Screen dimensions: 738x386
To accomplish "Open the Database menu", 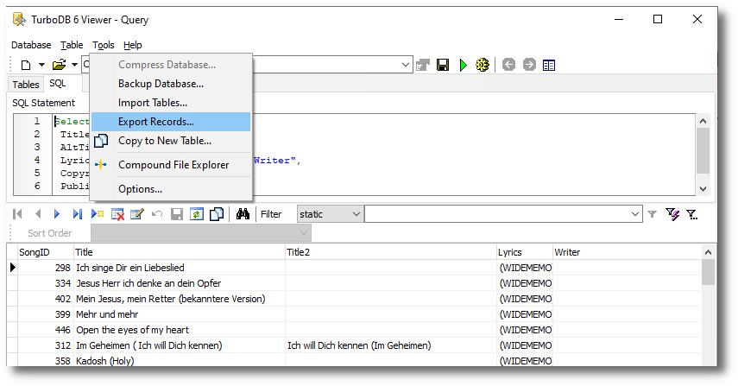I will [x=31, y=45].
